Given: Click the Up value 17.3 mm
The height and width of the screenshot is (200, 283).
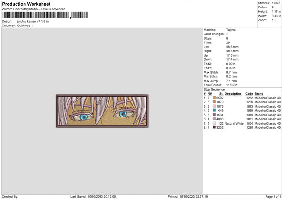Looking at the screenshot, I should point(232,55).
